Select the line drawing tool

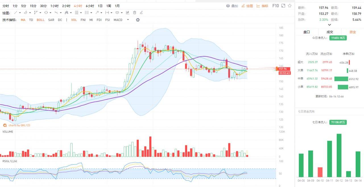tap(16, 13)
